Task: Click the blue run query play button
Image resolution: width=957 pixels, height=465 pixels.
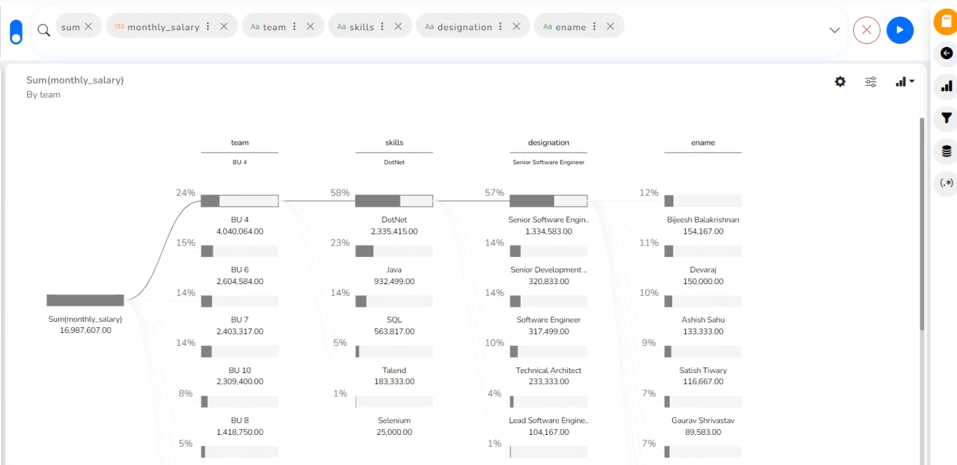Action: (899, 30)
